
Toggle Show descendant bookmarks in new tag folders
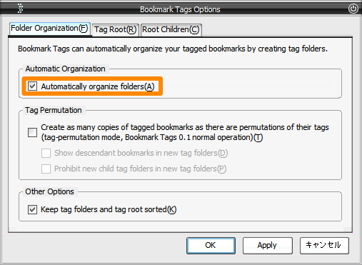46,153
